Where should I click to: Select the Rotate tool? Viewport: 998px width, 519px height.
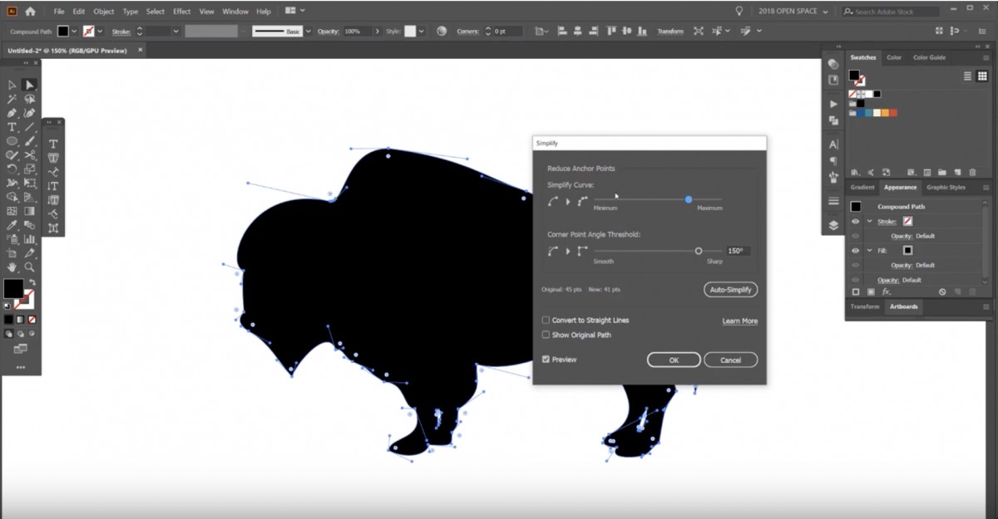12,169
